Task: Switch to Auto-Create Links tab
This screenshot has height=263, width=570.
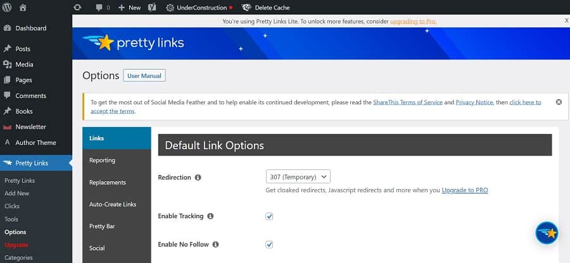Action: coord(117,204)
